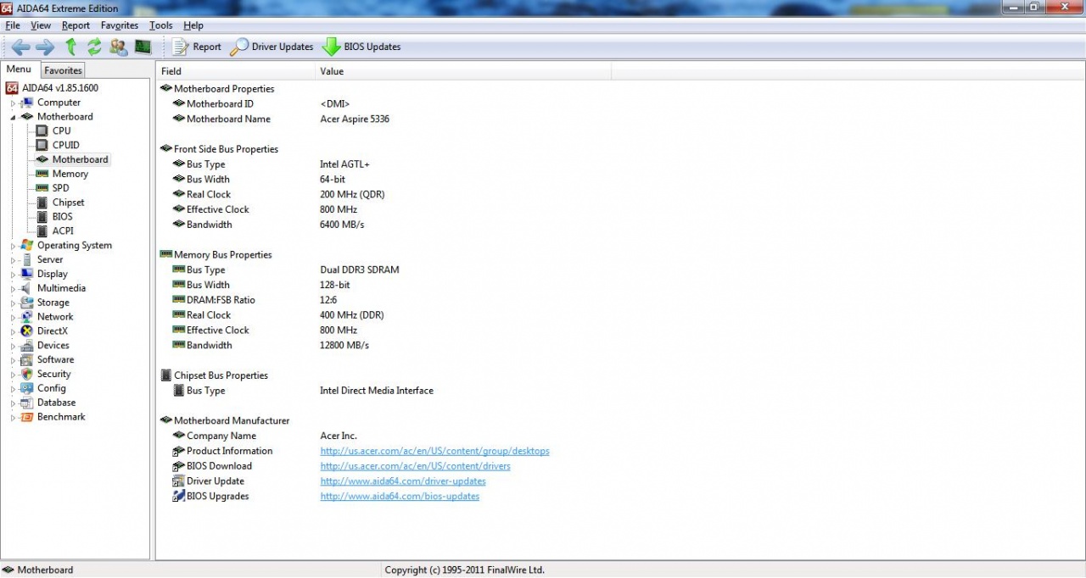
Task: Open the BIOS Download acer.com drivers link
Action: (415, 466)
